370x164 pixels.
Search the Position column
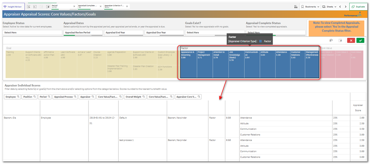[30, 96]
